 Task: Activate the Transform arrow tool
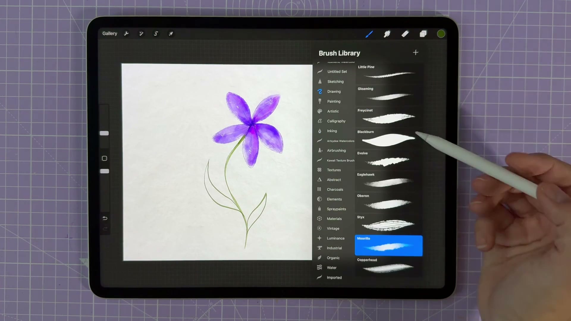(171, 34)
